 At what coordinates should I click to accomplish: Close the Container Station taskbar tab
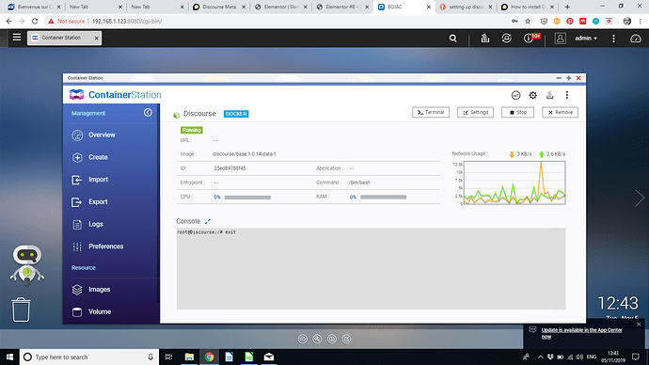(96, 38)
